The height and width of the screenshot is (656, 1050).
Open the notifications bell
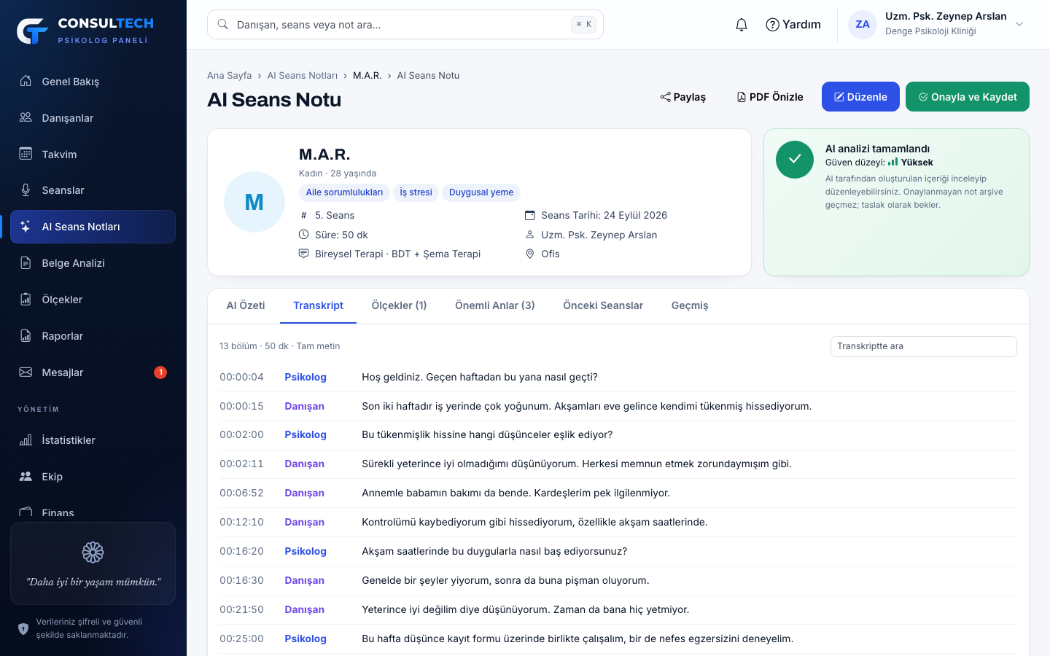point(742,25)
